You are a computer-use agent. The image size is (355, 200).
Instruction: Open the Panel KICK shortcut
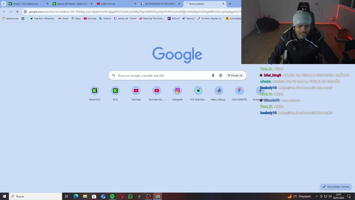(95, 94)
